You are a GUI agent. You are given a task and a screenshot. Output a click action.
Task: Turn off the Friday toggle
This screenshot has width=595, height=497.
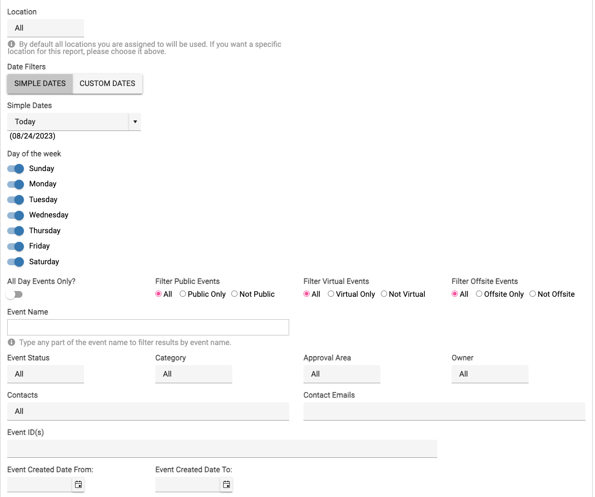16,246
